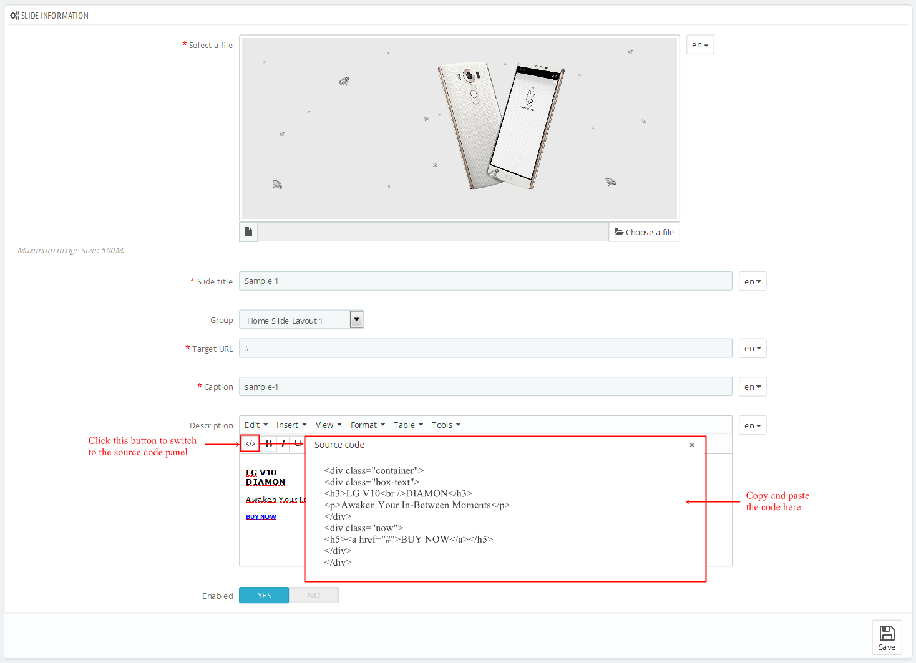Click the 'Maximum image size: 500M.' note

click(x=71, y=251)
